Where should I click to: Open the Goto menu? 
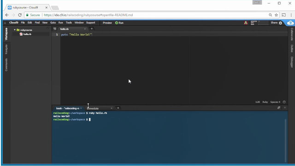[53, 23]
